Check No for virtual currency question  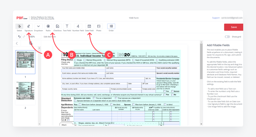pyautogui.click(x=172, y=95)
